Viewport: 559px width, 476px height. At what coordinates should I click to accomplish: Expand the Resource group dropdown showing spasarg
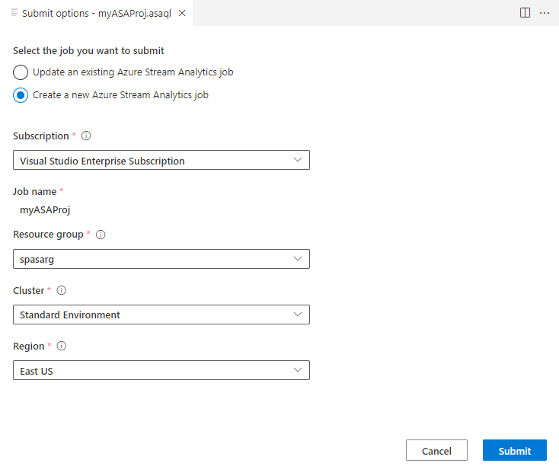tap(161, 259)
